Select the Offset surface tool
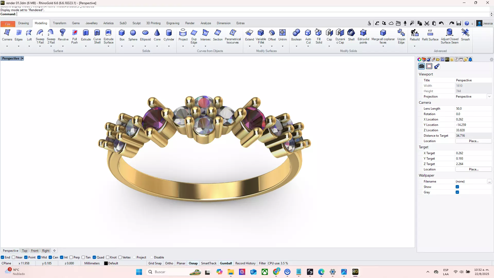Viewport: 494px width, 278px height. click(272, 35)
